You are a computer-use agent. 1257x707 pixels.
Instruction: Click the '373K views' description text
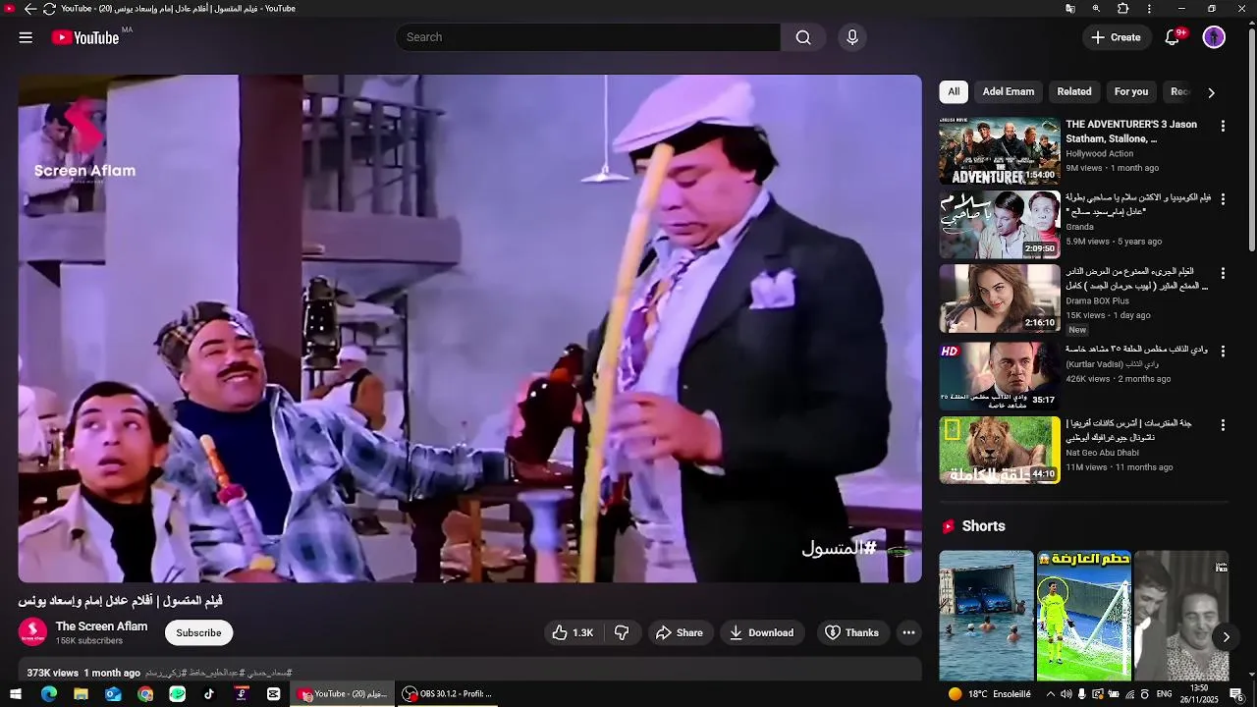click(x=52, y=673)
